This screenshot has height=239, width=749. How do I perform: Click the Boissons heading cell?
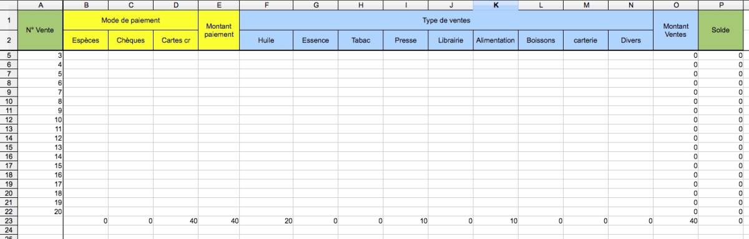[x=541, y=40]
